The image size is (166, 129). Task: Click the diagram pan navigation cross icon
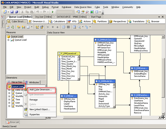(163, 117)
